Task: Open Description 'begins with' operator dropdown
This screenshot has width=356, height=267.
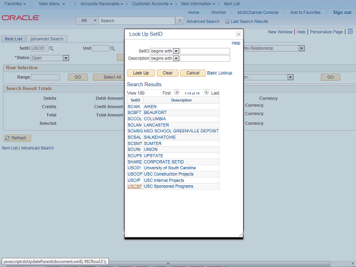Action: (176, 58)
